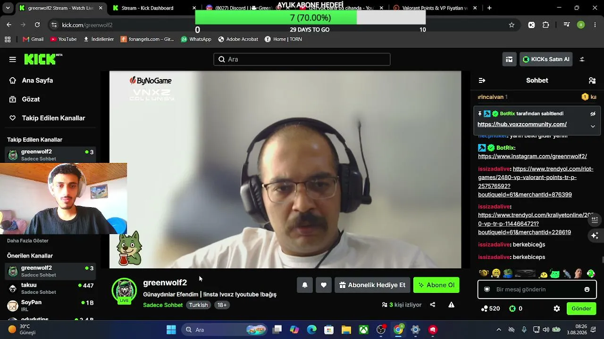This screenshot has height=339, width=604.
Task: Send the chat message with Gönder
Action: tap(581, 309)
